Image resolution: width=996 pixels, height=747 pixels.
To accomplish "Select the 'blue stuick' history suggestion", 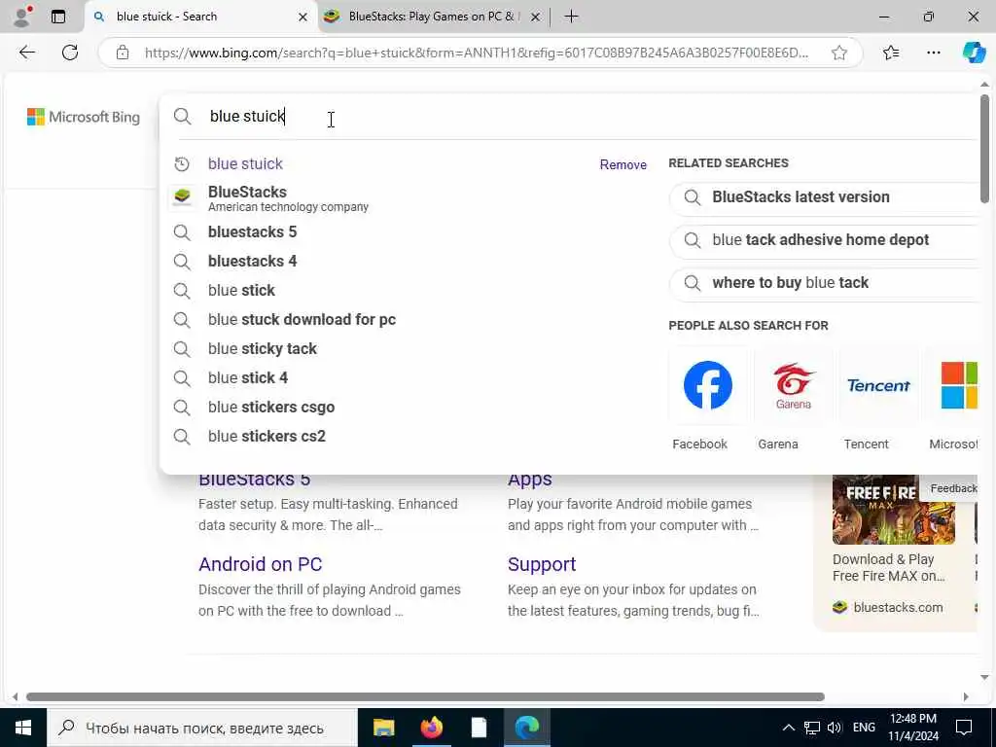I will [245, 163].
